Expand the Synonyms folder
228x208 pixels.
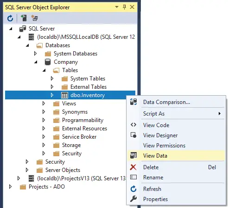click(x=44, y=112)
